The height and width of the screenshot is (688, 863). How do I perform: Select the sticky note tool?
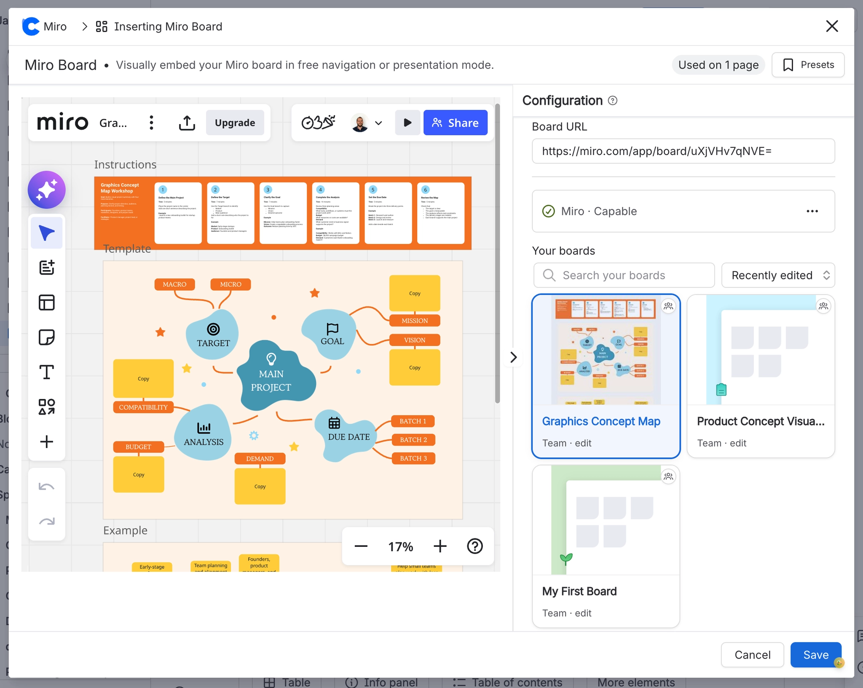coord(46,337)
